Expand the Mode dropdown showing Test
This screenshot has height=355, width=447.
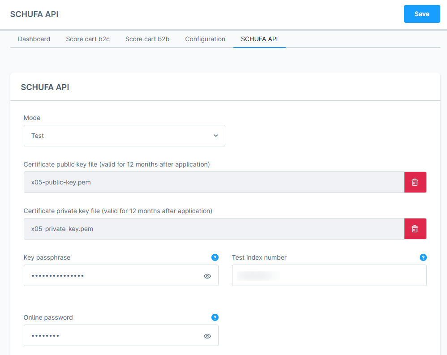tap(124, 136)
